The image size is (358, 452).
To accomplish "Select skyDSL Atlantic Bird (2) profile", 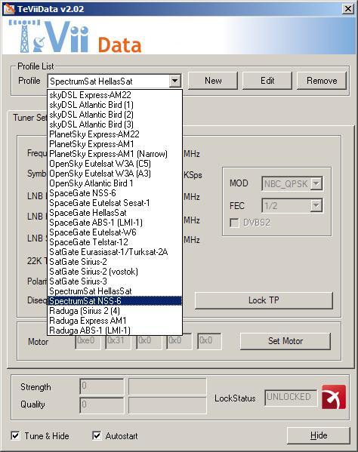I will tap(115, 115).
